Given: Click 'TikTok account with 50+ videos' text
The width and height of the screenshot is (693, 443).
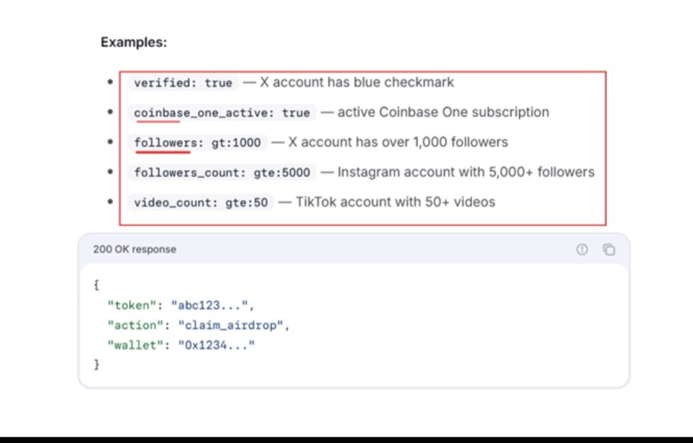Looking at the screenshot, I should pos(395,202).
